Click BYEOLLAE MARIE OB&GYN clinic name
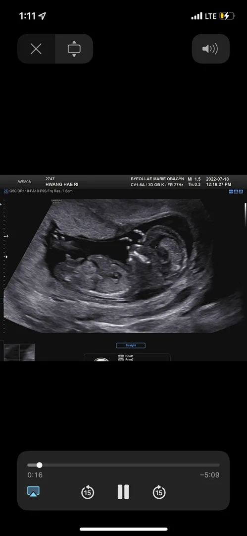Screen dimensions: 247x536 click(x=157, y=179)
